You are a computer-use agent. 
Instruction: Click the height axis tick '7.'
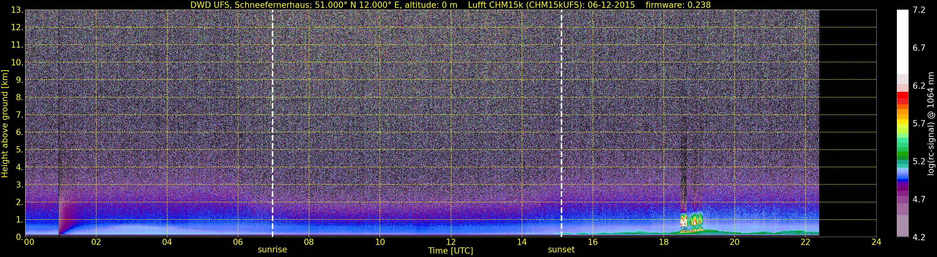tap(20, 115)
